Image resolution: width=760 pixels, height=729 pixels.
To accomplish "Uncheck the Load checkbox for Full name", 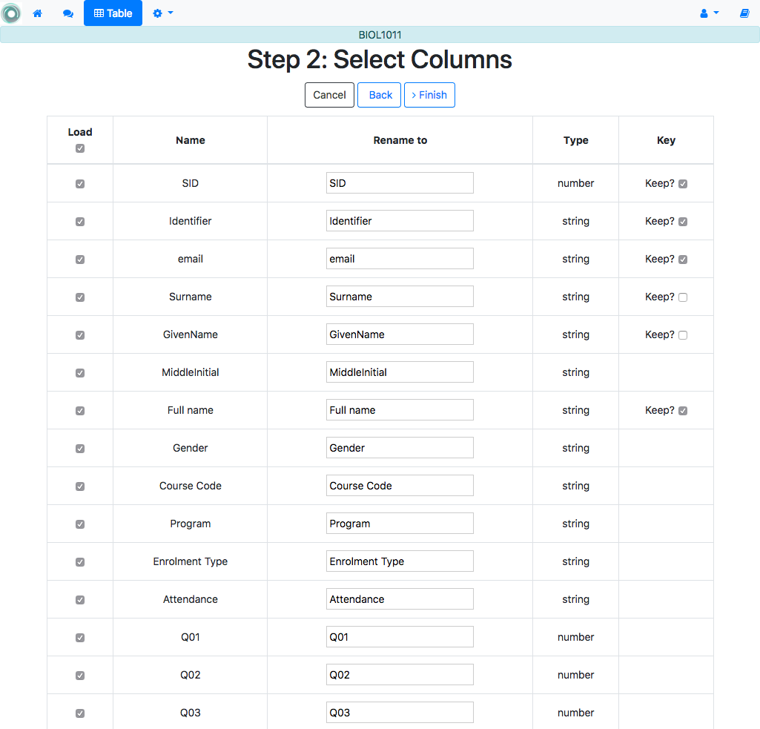I will coord(80,411).
